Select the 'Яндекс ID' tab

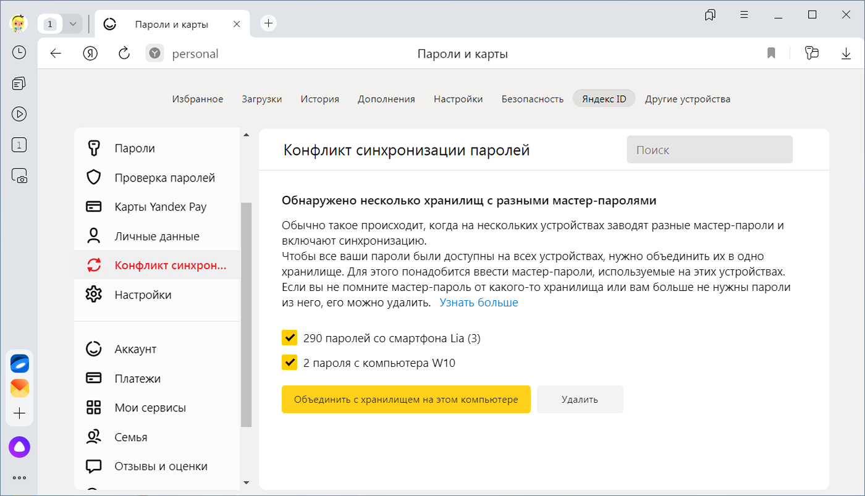604,99
